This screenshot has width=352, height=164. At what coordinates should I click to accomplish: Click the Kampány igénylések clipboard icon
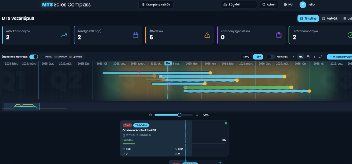tap(278, 35)
